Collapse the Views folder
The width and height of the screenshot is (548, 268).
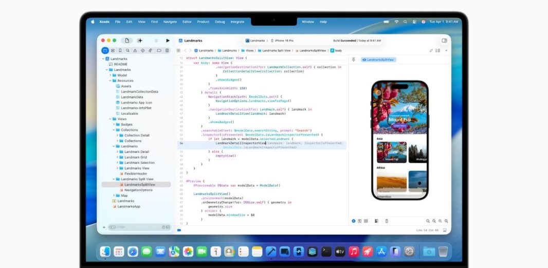pos(111,119)
